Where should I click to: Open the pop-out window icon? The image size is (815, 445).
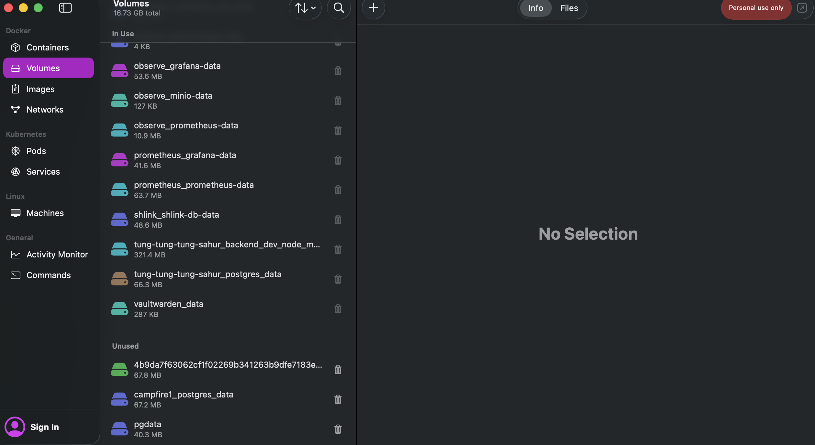click(802, 8)
